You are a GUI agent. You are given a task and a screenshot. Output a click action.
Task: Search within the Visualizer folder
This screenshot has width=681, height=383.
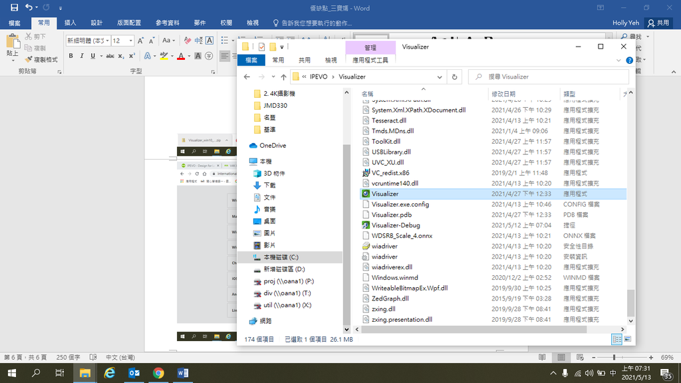pos(549,77)
